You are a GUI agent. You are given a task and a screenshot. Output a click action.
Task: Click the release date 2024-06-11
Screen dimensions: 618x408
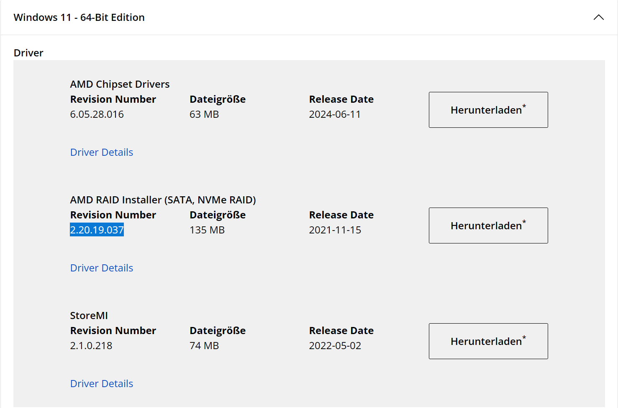coord(335,114)
